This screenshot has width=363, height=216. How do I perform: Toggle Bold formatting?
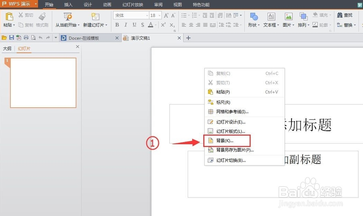[x=117, y=25]
